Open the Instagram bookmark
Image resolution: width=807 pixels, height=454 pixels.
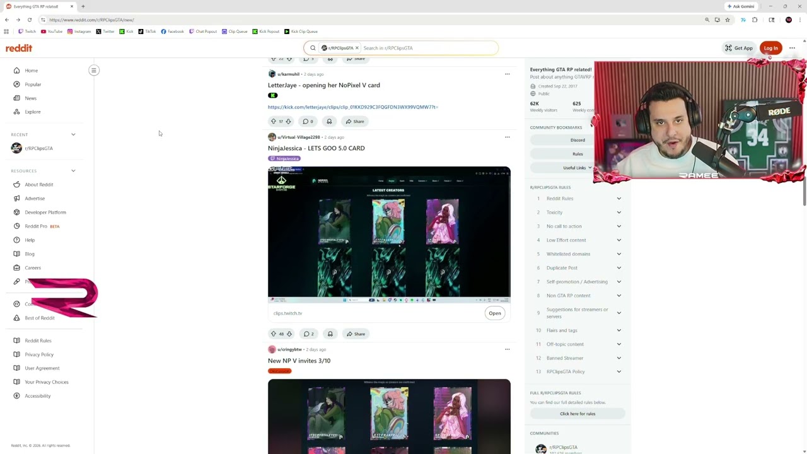pos(79,32)
